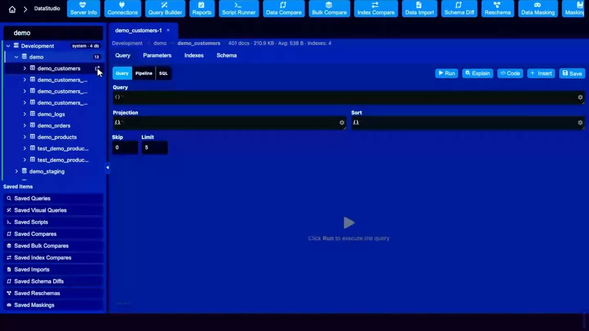Open Script Runner
The width and height of the screenshot is (589, 331).
coord(238,9)
